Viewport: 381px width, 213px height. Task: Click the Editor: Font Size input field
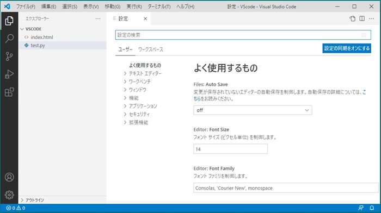(231, 149)
